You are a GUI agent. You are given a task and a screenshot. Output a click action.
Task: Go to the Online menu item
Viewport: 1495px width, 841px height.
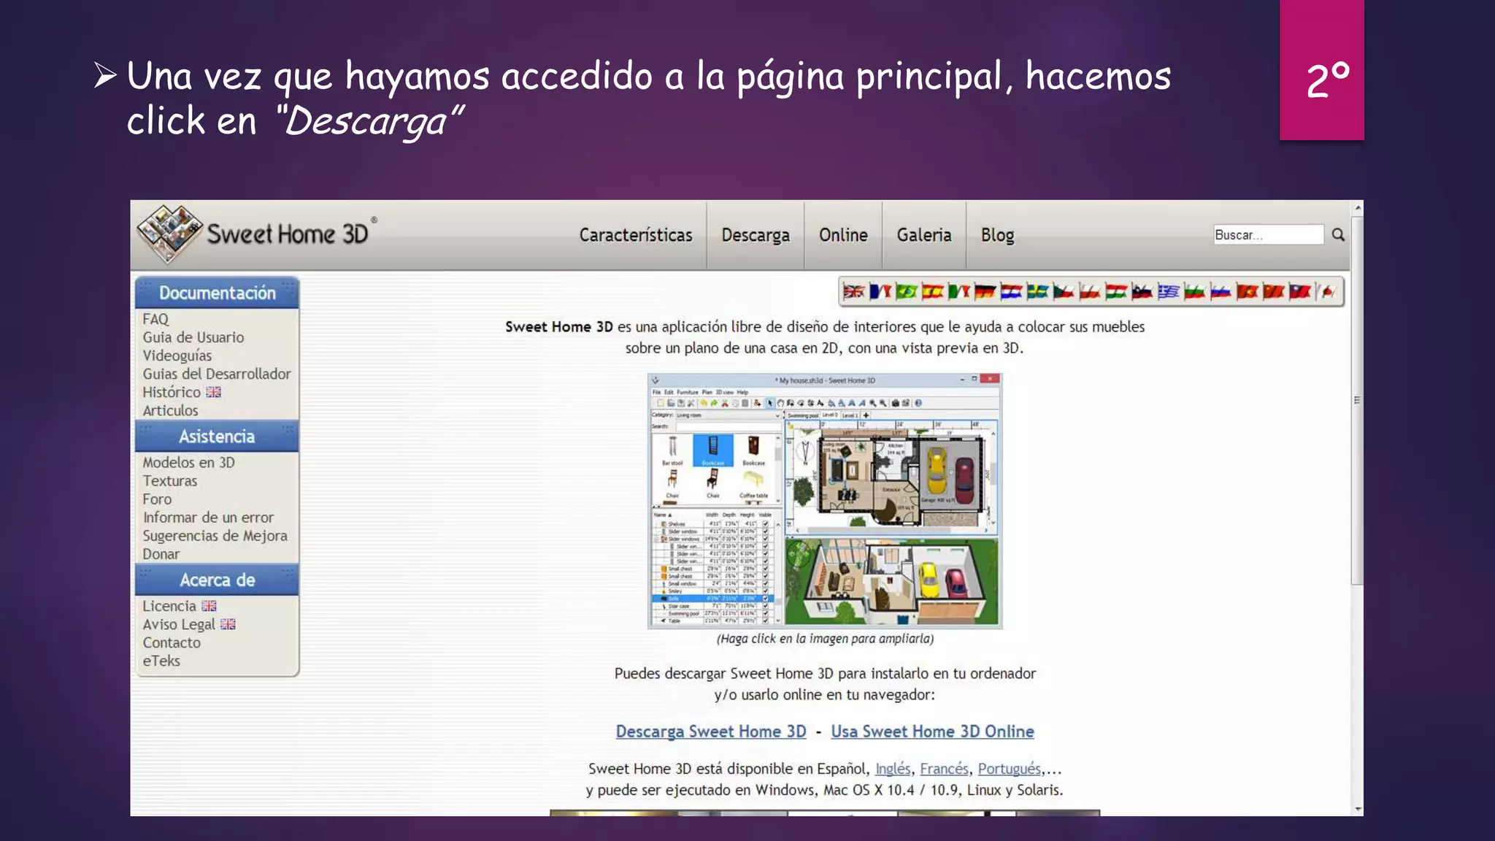(x=843, y=235)
